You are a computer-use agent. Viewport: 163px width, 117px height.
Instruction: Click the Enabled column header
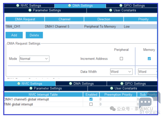(x=91, y=94)
